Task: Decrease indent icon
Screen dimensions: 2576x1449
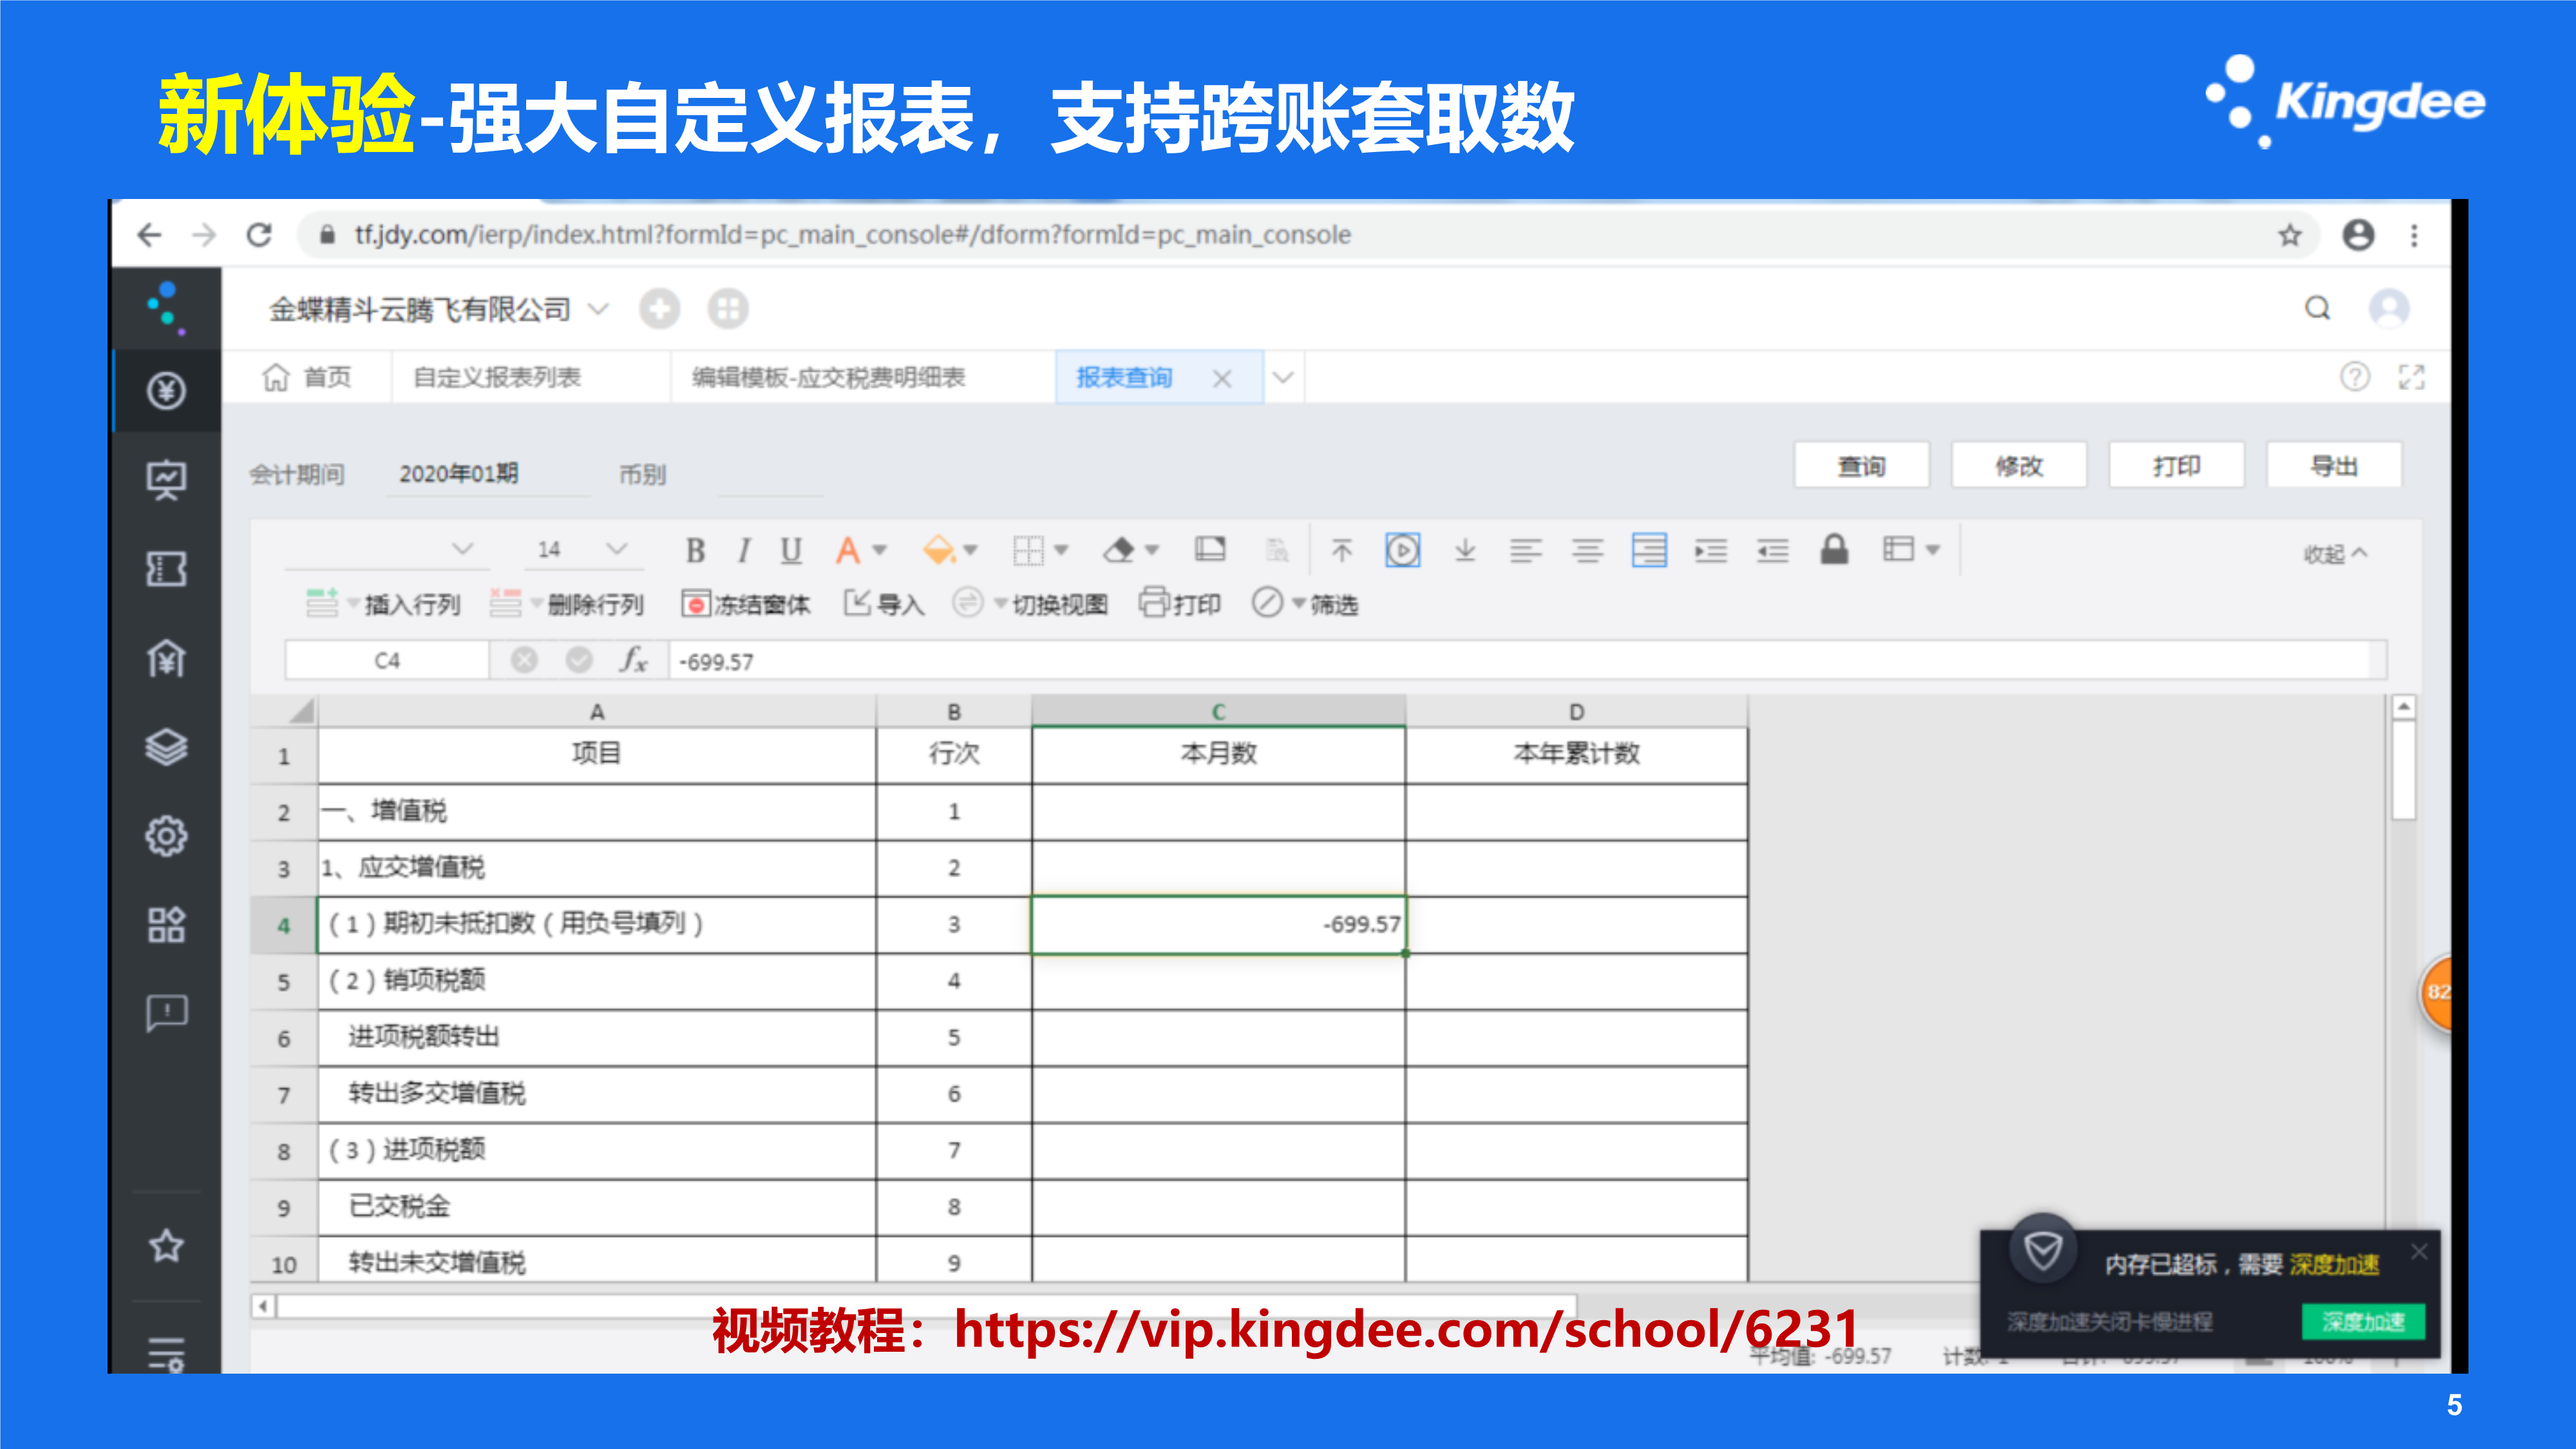Action: click(1773, 550)
